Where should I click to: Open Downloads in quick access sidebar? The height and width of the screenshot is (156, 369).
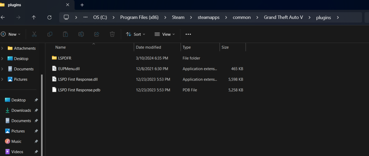click(x=21, y=110)
